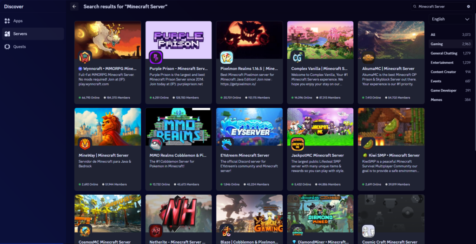
Task: Open MineWay Minecraft Server title
Action: pos(104,155)
